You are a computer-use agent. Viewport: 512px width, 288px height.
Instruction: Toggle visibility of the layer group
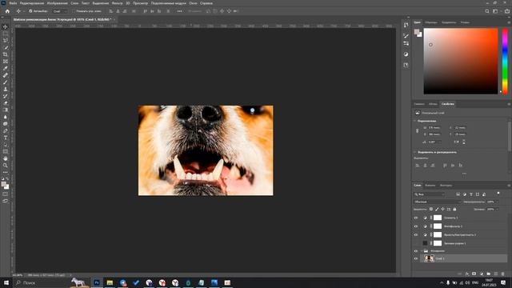tap(416, 251)
